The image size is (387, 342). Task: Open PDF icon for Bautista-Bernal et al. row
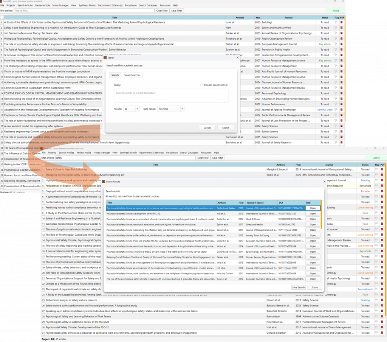point(382,305)
